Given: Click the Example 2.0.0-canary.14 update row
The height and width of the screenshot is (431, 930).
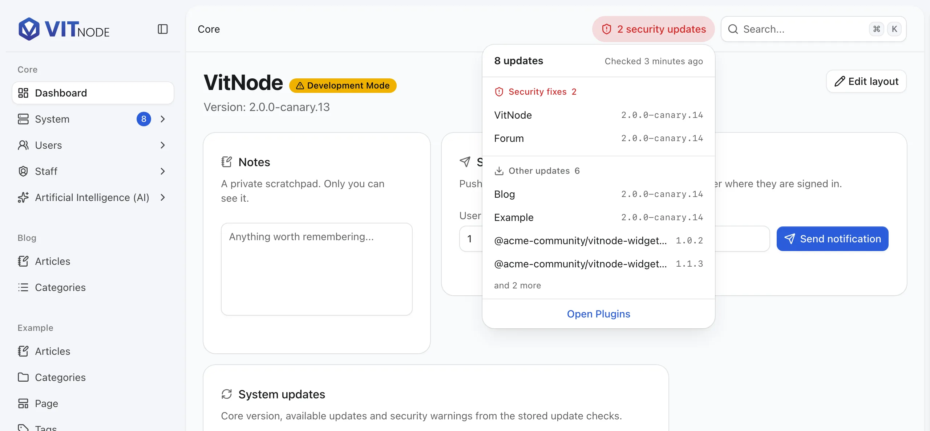Looking at the screenshot, I should 599,217.
